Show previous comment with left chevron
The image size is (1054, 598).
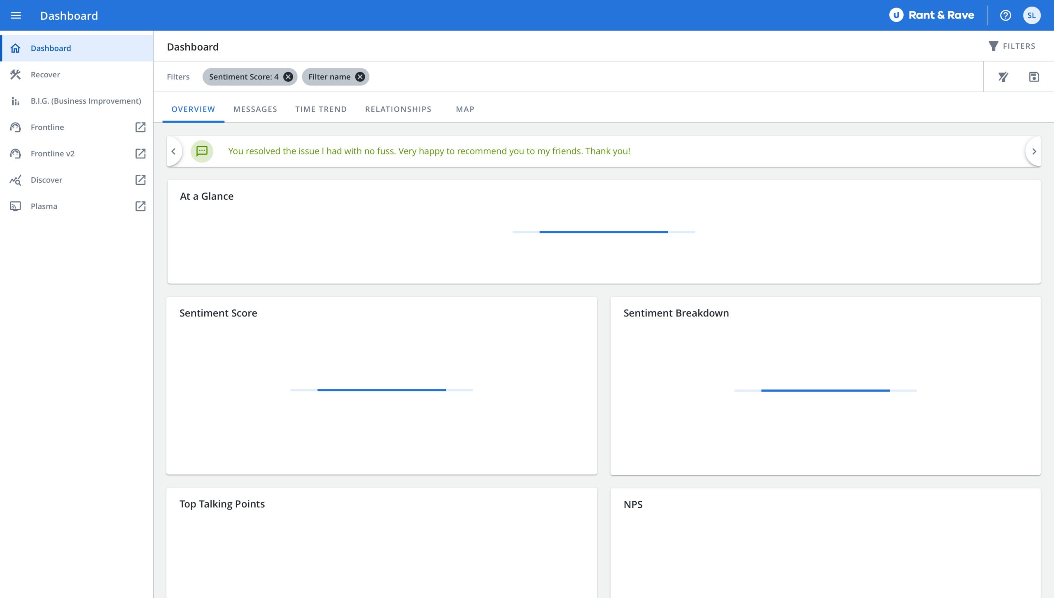[173, 151]
